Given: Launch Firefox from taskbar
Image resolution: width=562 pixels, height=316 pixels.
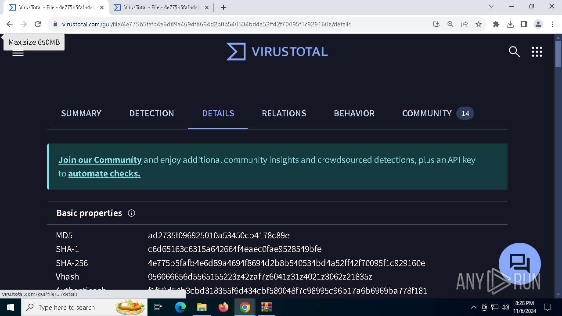Looking at the screenshot, I should 223,307.
